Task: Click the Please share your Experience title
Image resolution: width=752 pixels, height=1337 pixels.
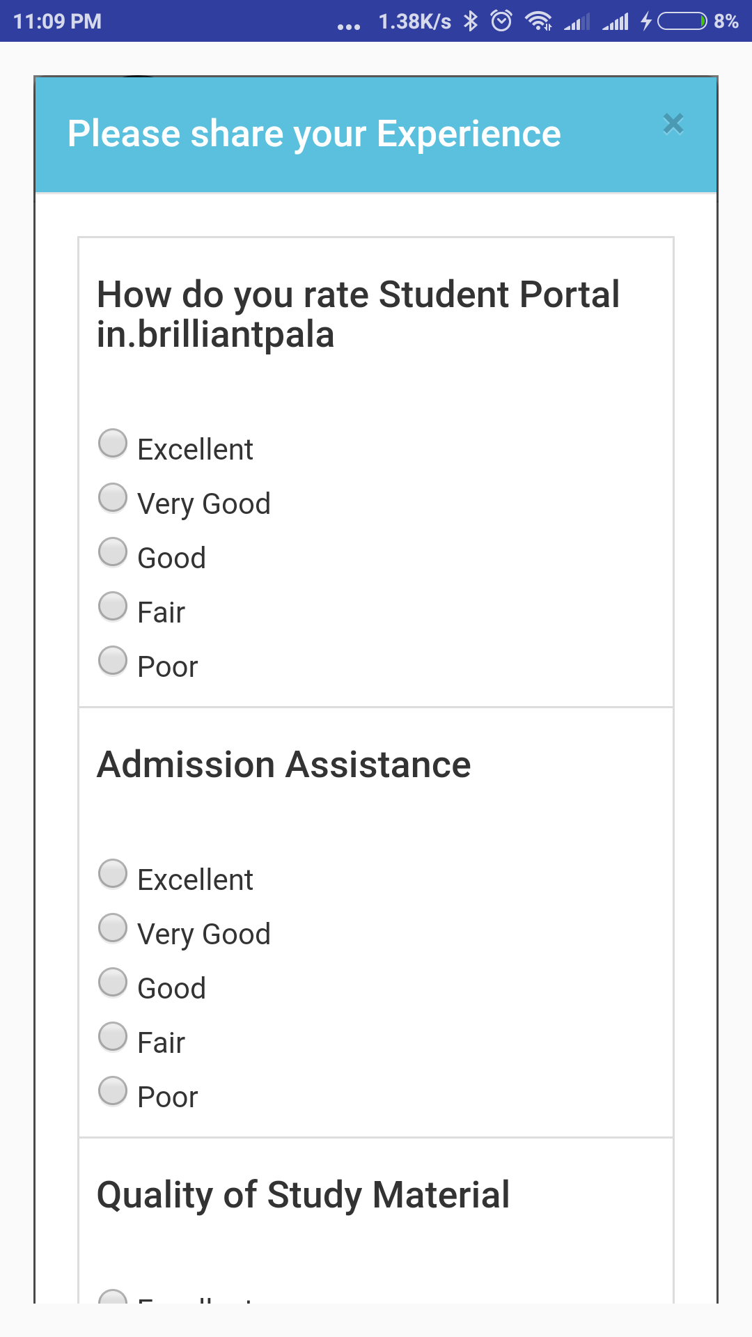Action: click(314, 134)
